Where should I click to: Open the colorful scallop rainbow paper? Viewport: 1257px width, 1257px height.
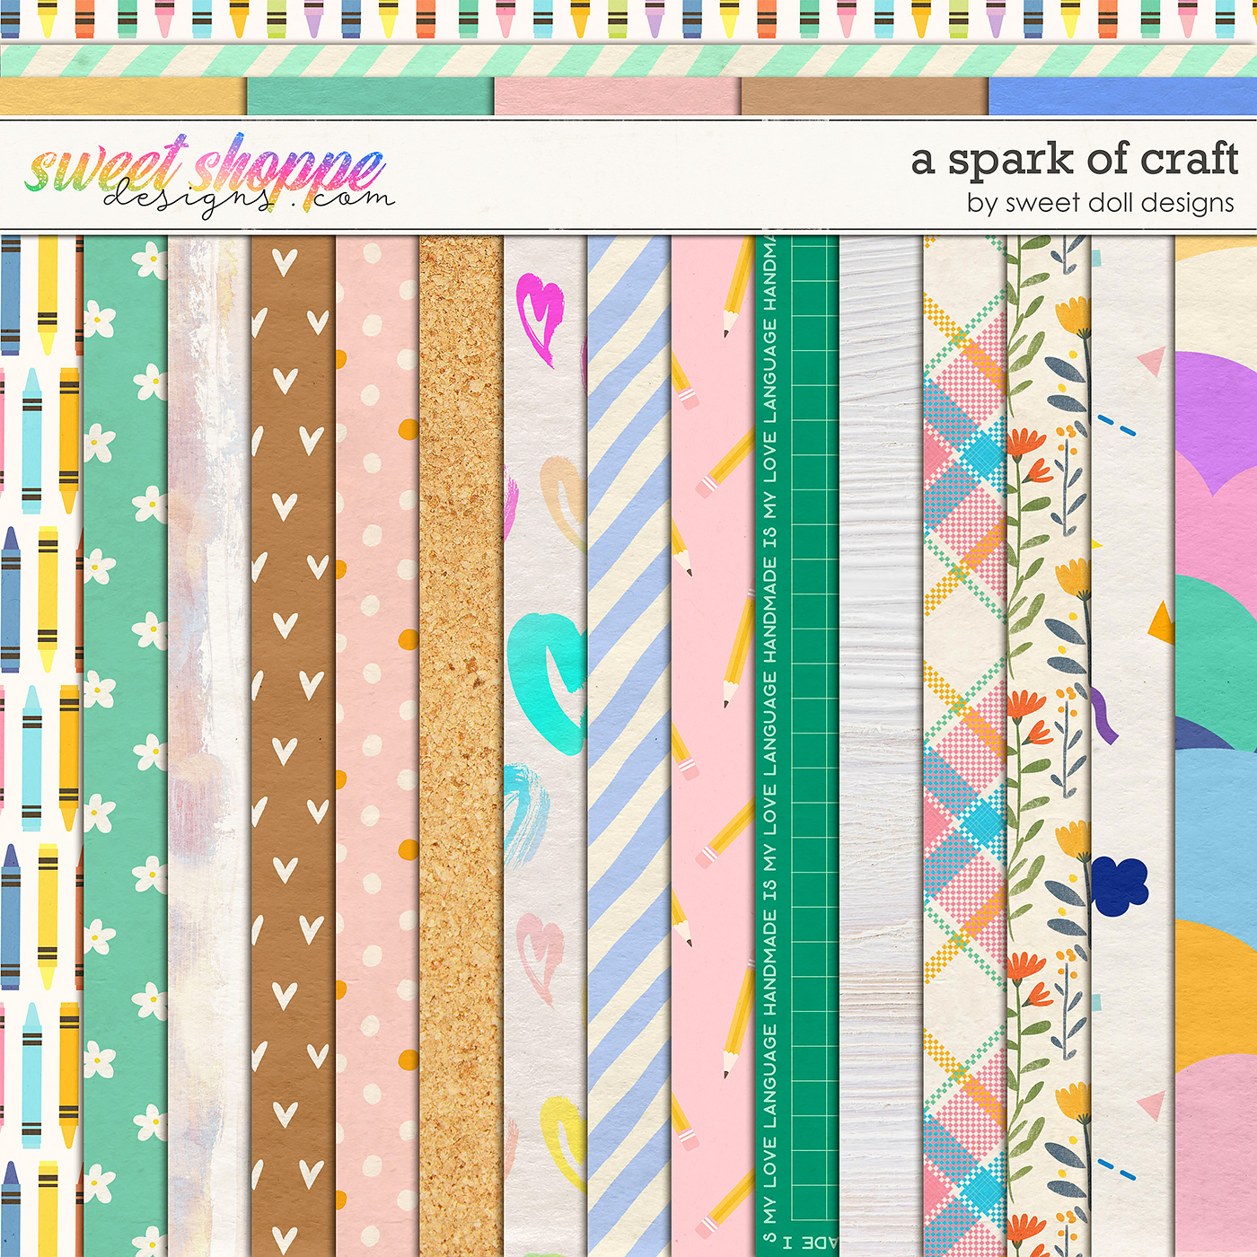pyautogui.click(x=1217, y=746)
